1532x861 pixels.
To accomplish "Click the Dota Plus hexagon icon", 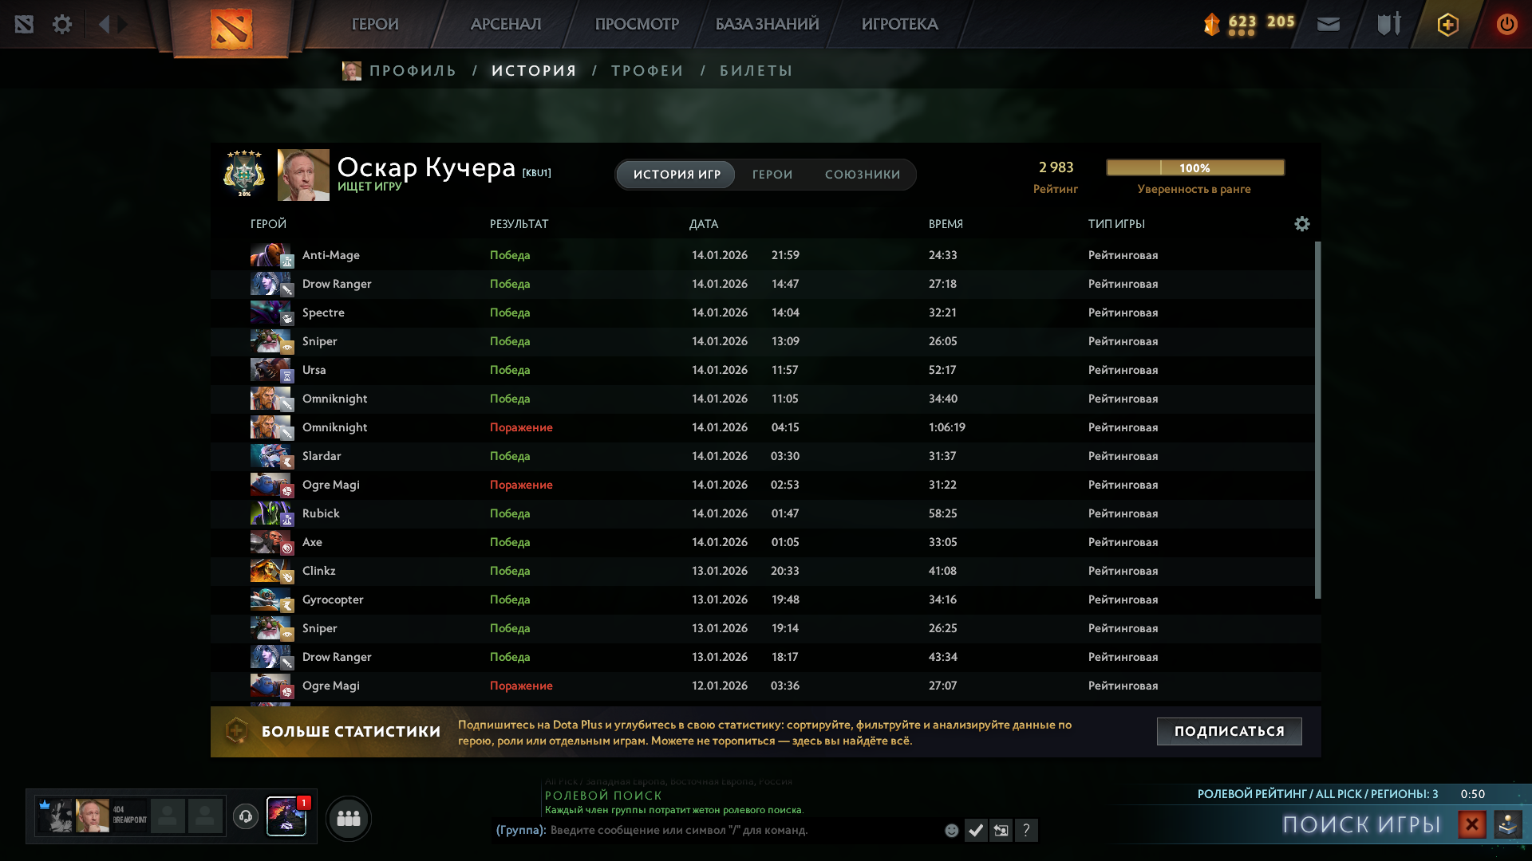I will pyautogui.click(x=1447, y=25).
